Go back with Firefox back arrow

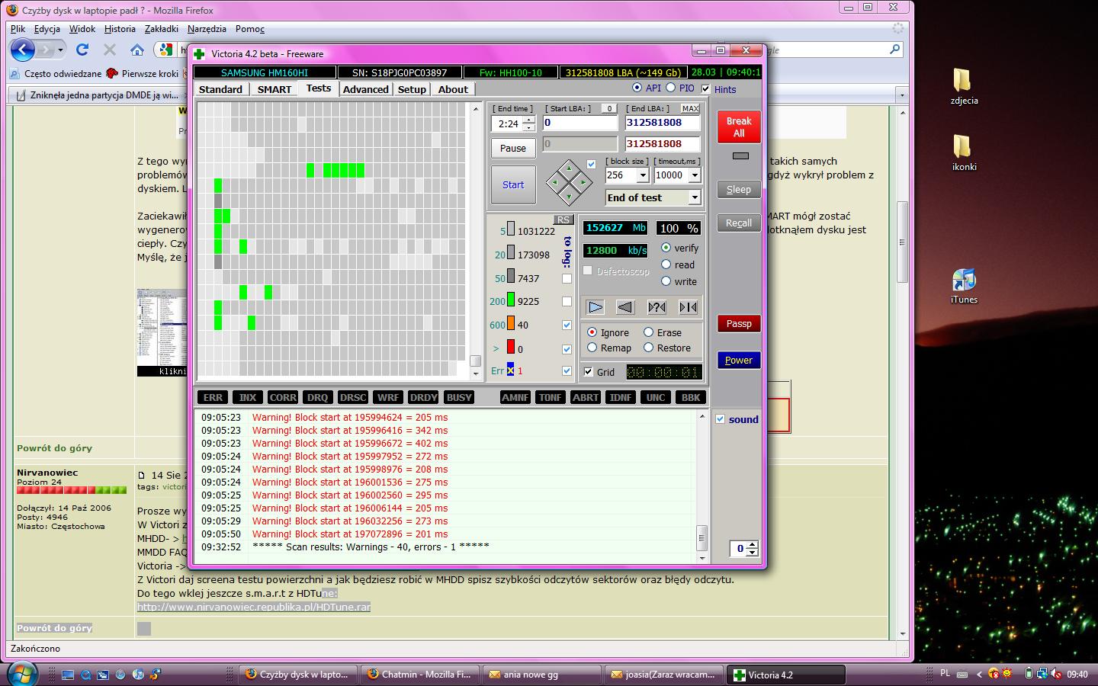23,50
